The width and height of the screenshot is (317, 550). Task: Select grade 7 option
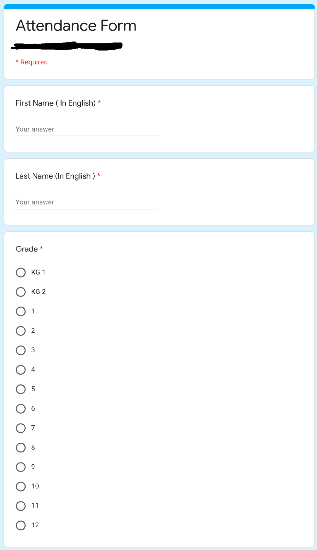(x=21, y=428)
